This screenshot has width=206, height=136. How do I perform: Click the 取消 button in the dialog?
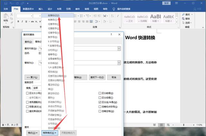point(114,77)
